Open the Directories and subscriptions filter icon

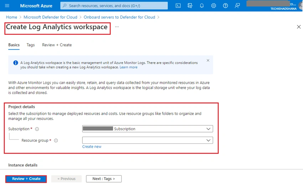[x=190, y=6]
